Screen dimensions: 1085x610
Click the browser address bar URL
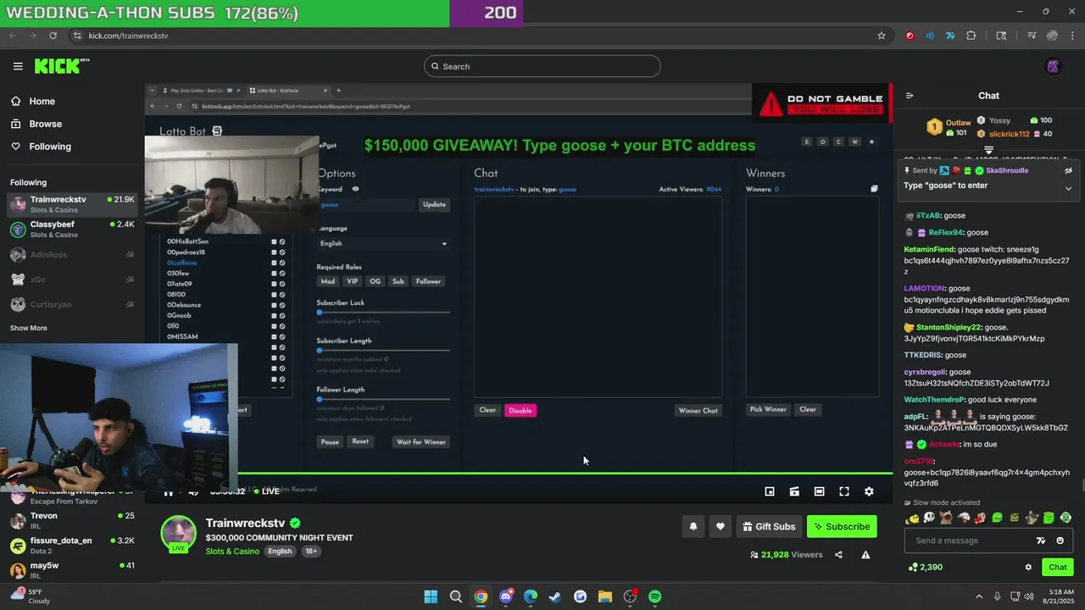tap(128, 36)
